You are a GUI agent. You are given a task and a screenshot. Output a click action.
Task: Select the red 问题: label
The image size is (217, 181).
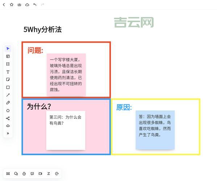(35, 50)
